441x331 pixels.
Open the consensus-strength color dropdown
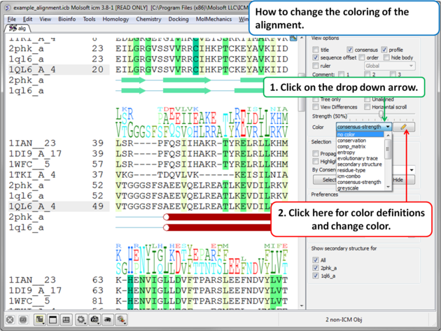point(388,127)
